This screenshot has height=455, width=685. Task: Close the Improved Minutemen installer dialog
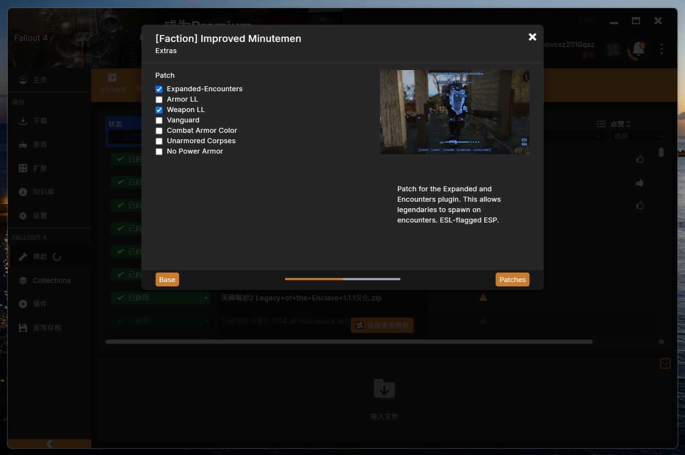(532, 37)
